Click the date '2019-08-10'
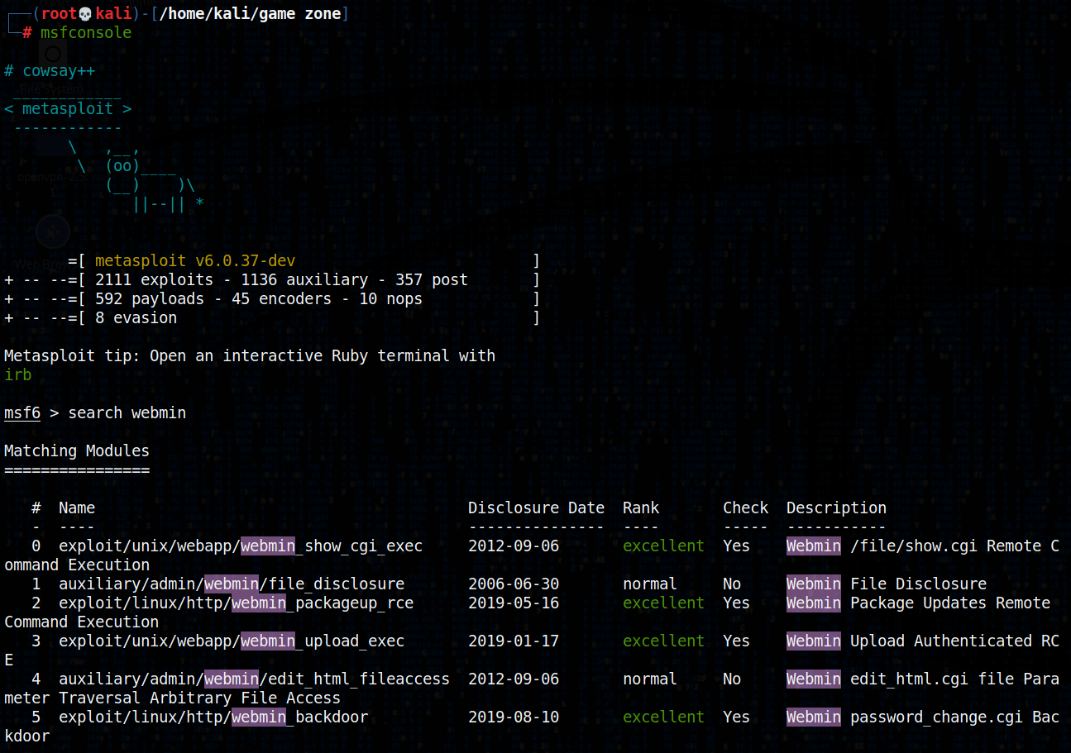This screenshot has width=1071, height=753. (x=514, y=717)
